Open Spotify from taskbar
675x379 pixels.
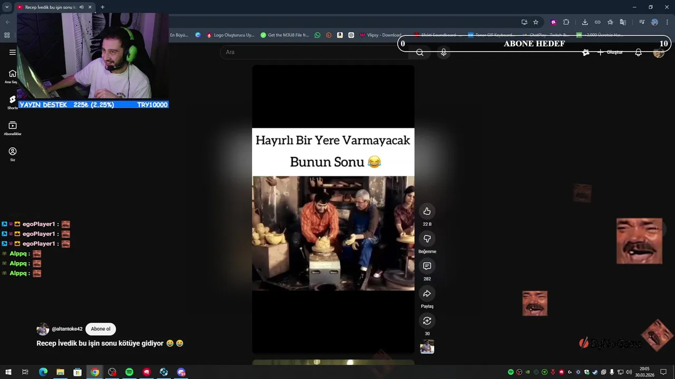pos(129,372)
